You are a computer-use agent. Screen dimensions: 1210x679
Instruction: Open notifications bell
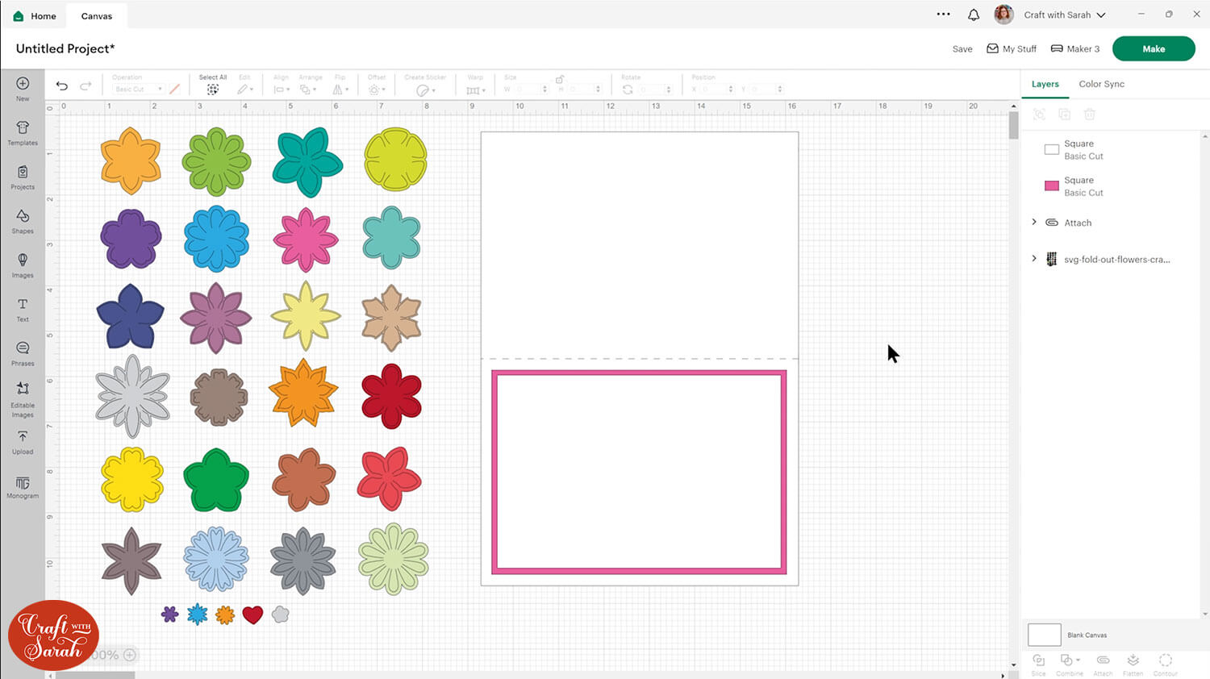click(974, 15)
